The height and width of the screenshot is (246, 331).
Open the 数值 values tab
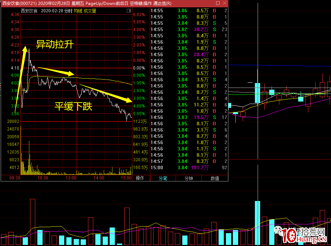tap(215, 178)
